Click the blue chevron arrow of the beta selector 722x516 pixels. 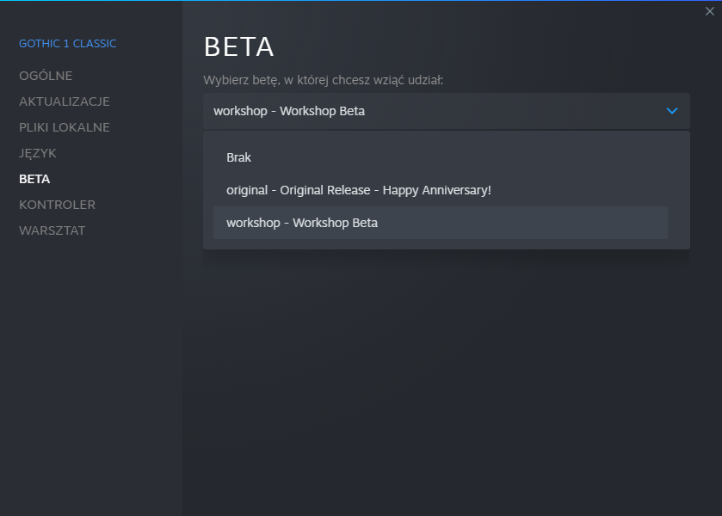[672, 111]
